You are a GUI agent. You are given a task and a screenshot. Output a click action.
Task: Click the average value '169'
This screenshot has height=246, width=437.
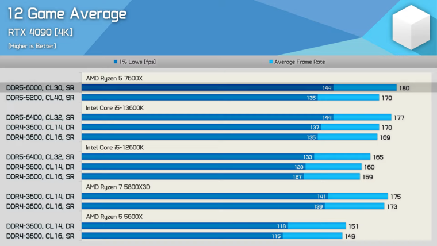click(x=385, y=137)
